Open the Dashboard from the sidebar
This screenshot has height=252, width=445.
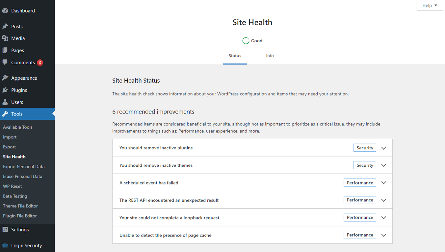(x=5, y=10)
